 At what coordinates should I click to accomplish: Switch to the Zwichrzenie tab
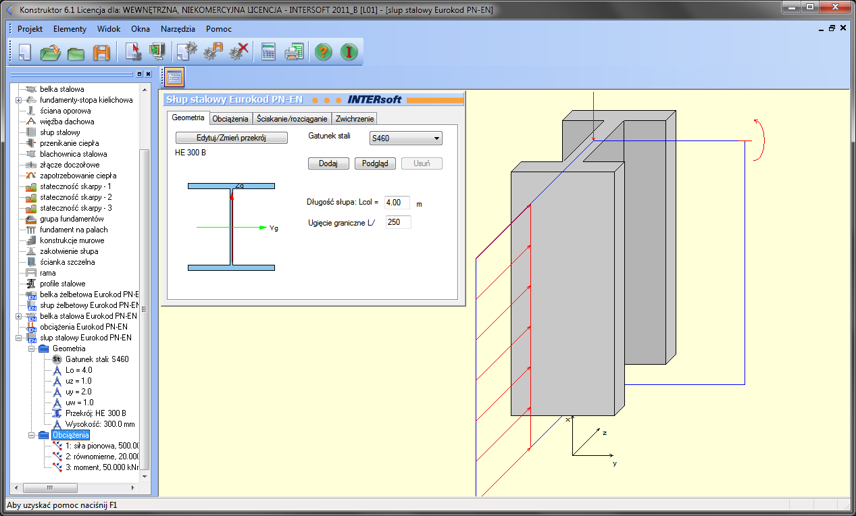[355, 118]
